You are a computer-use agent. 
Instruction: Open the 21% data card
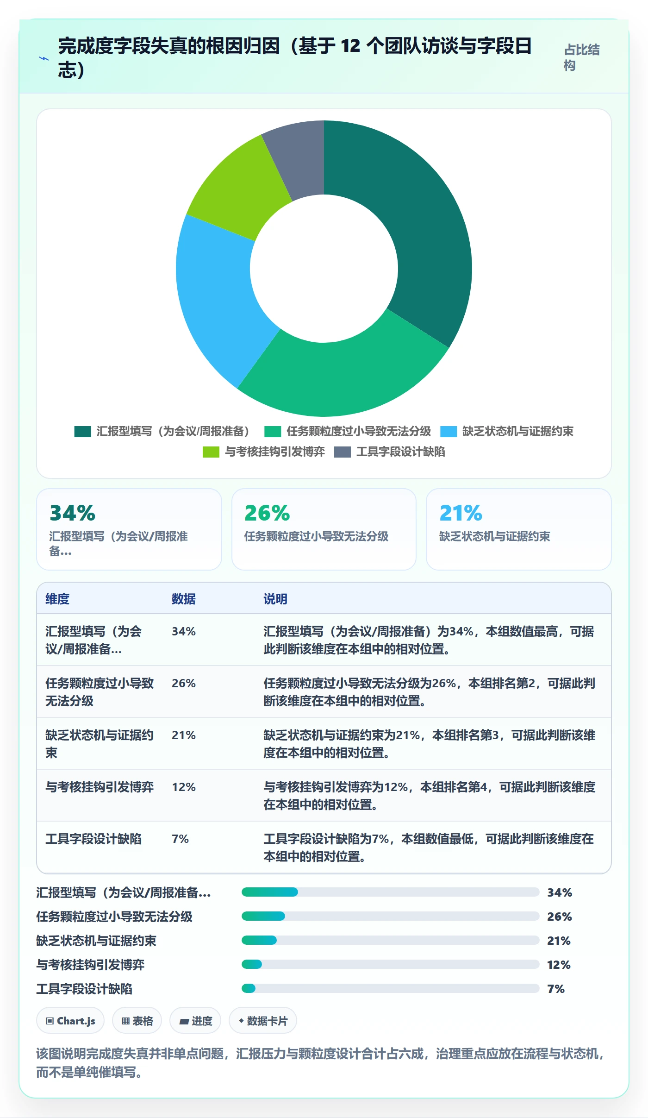click(x=519, y=529)
